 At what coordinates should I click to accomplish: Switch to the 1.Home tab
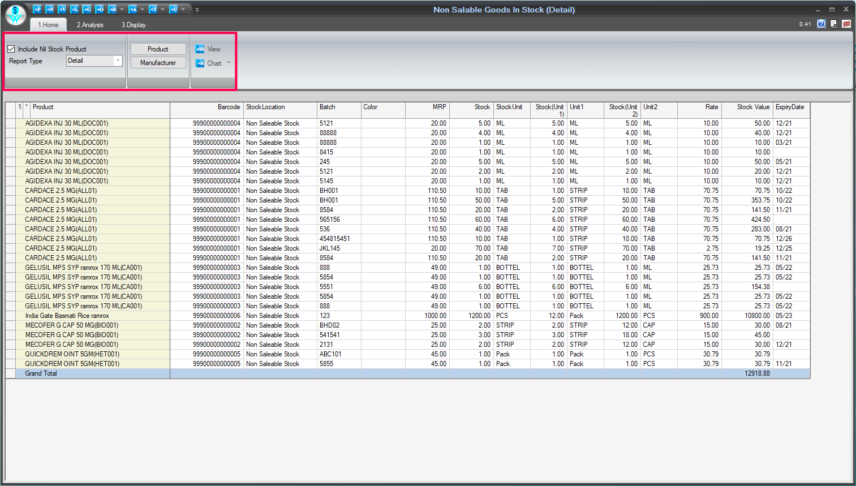(x=48, y=25)
